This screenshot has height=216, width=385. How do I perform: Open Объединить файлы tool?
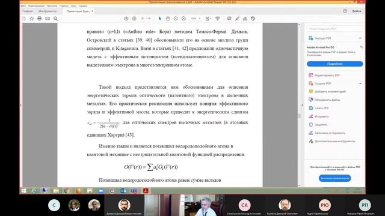[324, 100]
